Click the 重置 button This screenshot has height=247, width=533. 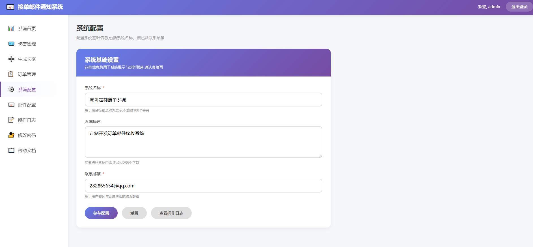[x=134, y=213]
